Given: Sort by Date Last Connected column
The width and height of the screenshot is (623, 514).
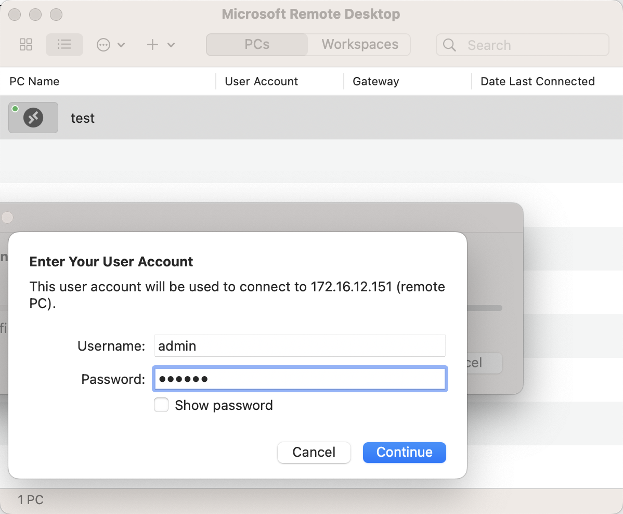Looking at the screenshot, I should [538, 82].
